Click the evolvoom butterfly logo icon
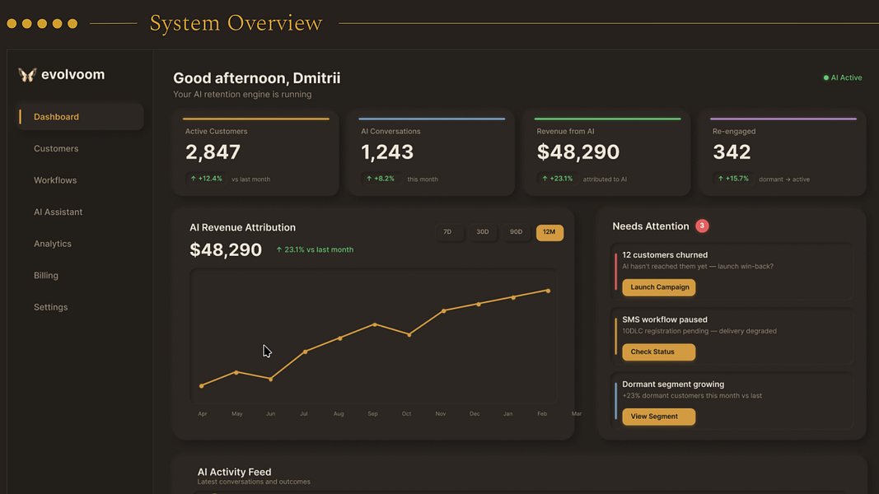Screen dimensions: 879x494 [27, 74]
